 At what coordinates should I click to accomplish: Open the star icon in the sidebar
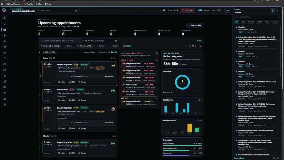[5, 58]
